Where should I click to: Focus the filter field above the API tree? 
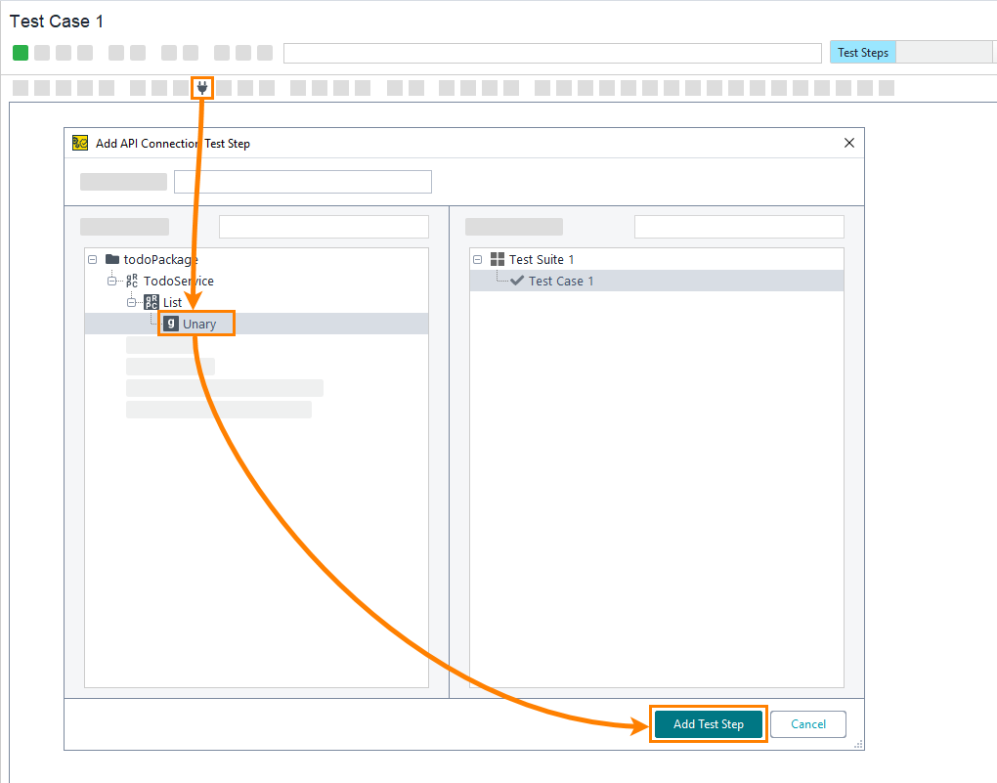coord(324,227)
